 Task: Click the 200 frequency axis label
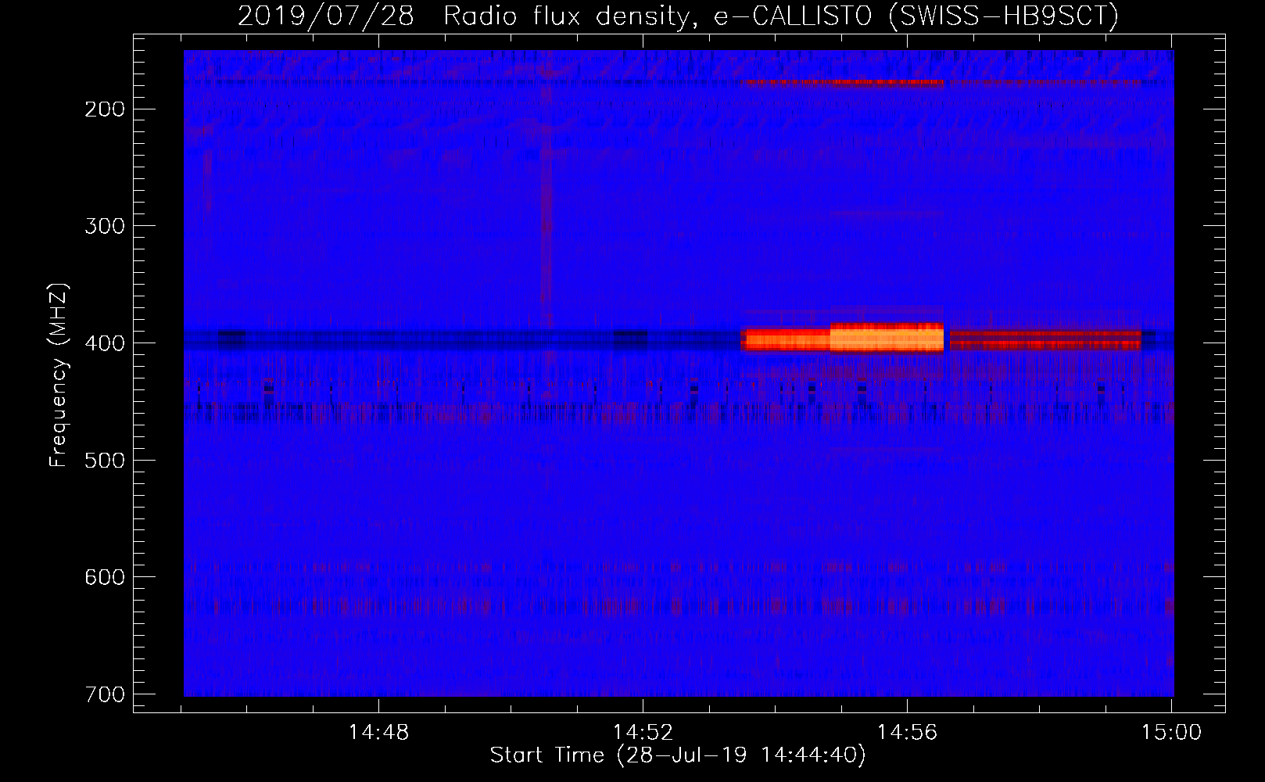(x=104, y=109)
